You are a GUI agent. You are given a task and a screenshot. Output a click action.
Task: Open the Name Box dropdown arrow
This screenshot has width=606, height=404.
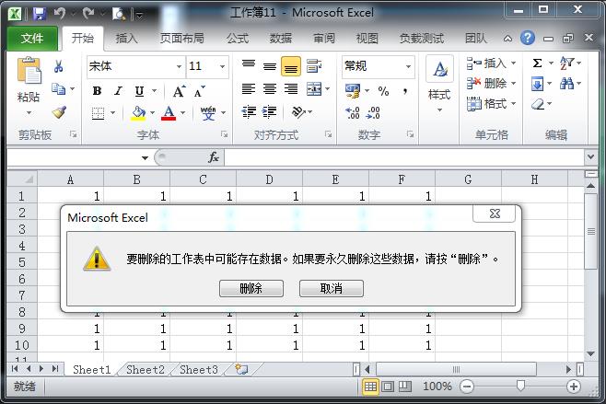click(x=145, y=157)
